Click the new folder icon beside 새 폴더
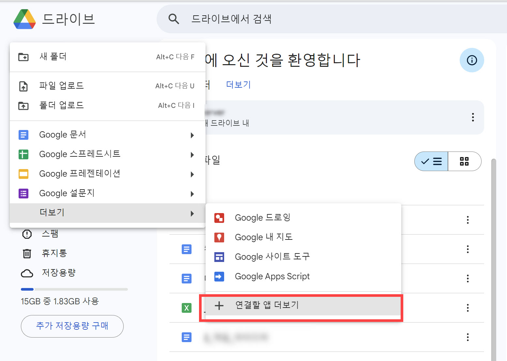The height and width of the screenshot is (361, 507). [23, 57]
